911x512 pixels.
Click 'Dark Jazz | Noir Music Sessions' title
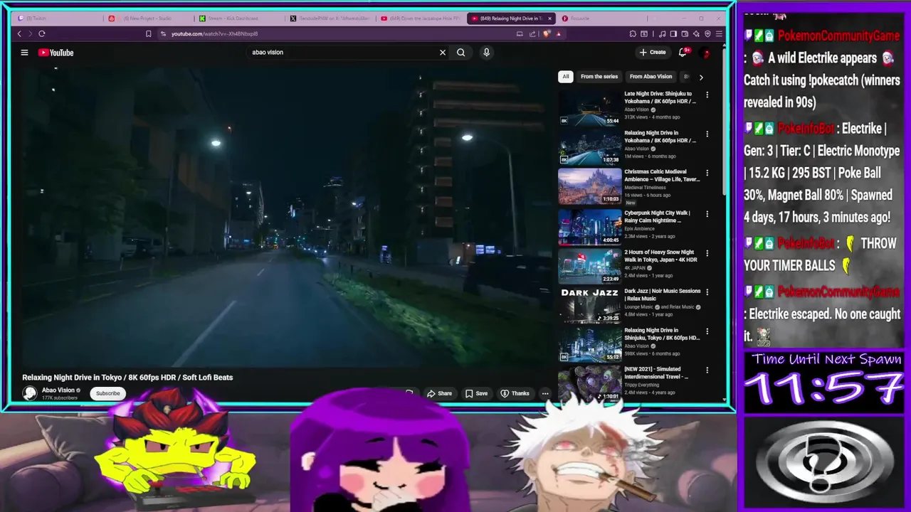[x=662, y=294]
